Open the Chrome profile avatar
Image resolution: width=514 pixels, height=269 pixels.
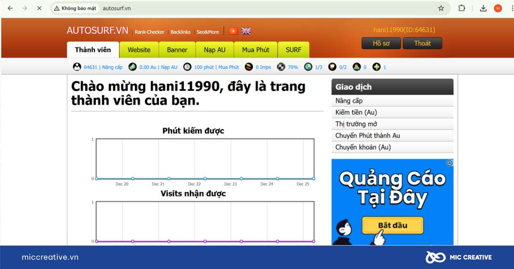point(498,8)
